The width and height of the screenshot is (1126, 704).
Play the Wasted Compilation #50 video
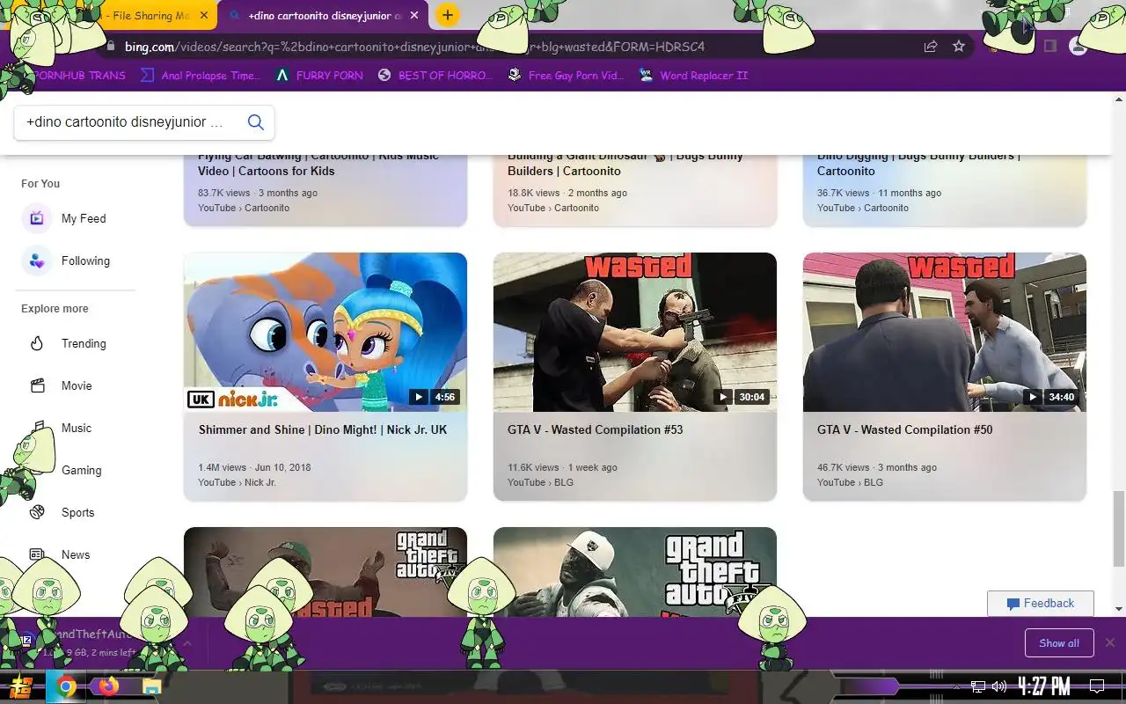[x=1033, y=397]
